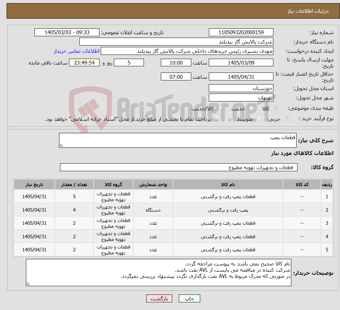Screen dimensions: 340x310
Task: Click quantity 5 in row 1
Action: coord(74,197)
